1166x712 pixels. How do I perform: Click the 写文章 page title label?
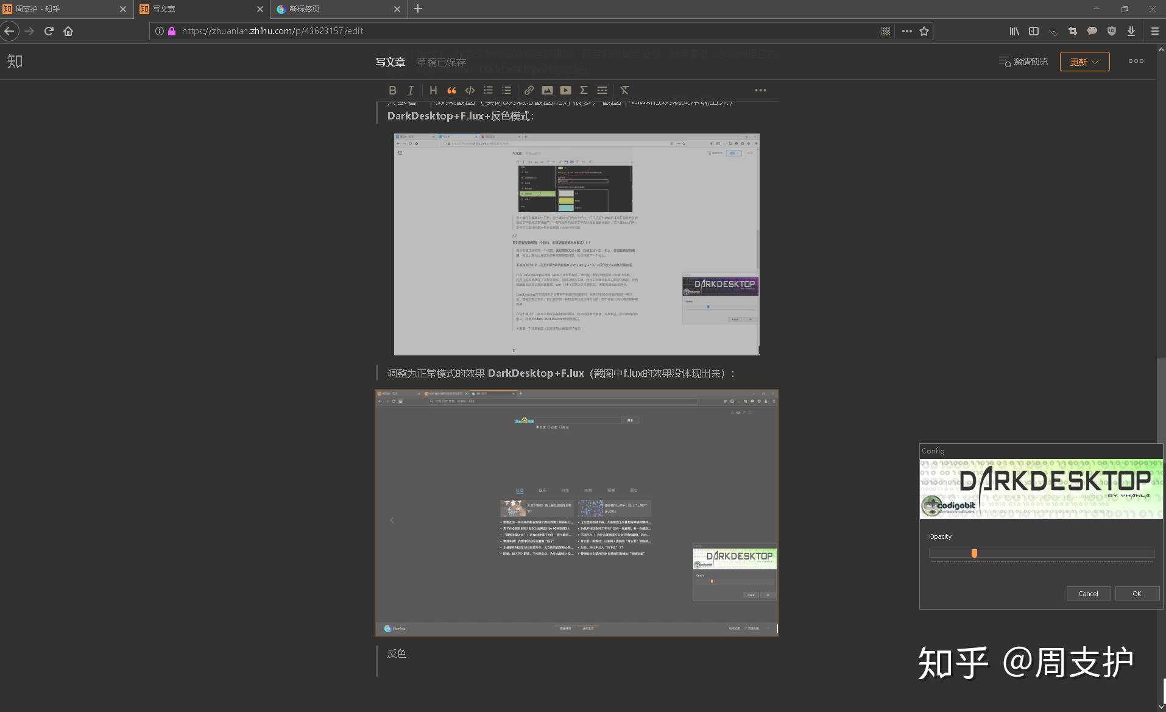click(390, 62)
